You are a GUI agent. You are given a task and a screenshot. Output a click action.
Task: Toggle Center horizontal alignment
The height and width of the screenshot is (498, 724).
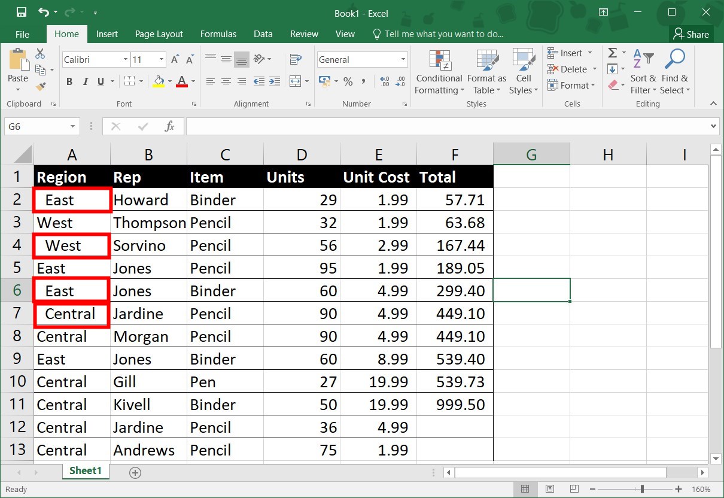[x=226, y=81]
